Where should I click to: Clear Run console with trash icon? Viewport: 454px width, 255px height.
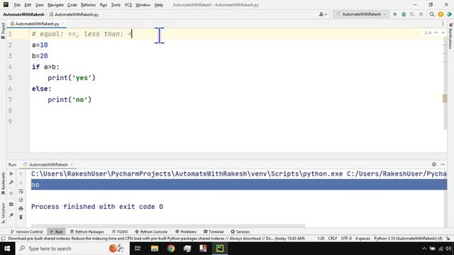pyautogui.click(x=21, y=217)
